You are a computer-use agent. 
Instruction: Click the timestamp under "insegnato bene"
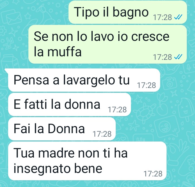tap(153, 174)
